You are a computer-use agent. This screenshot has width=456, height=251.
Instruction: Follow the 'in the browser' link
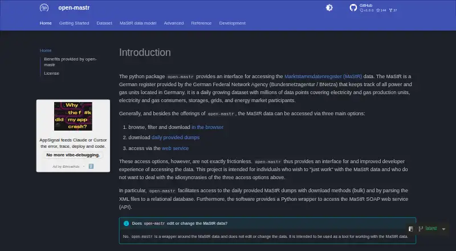click(x=207, y=127)
